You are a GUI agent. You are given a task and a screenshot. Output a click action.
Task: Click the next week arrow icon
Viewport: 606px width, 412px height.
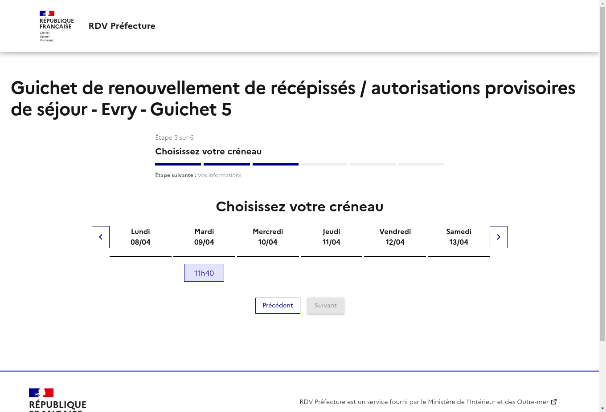click(499, 237)
